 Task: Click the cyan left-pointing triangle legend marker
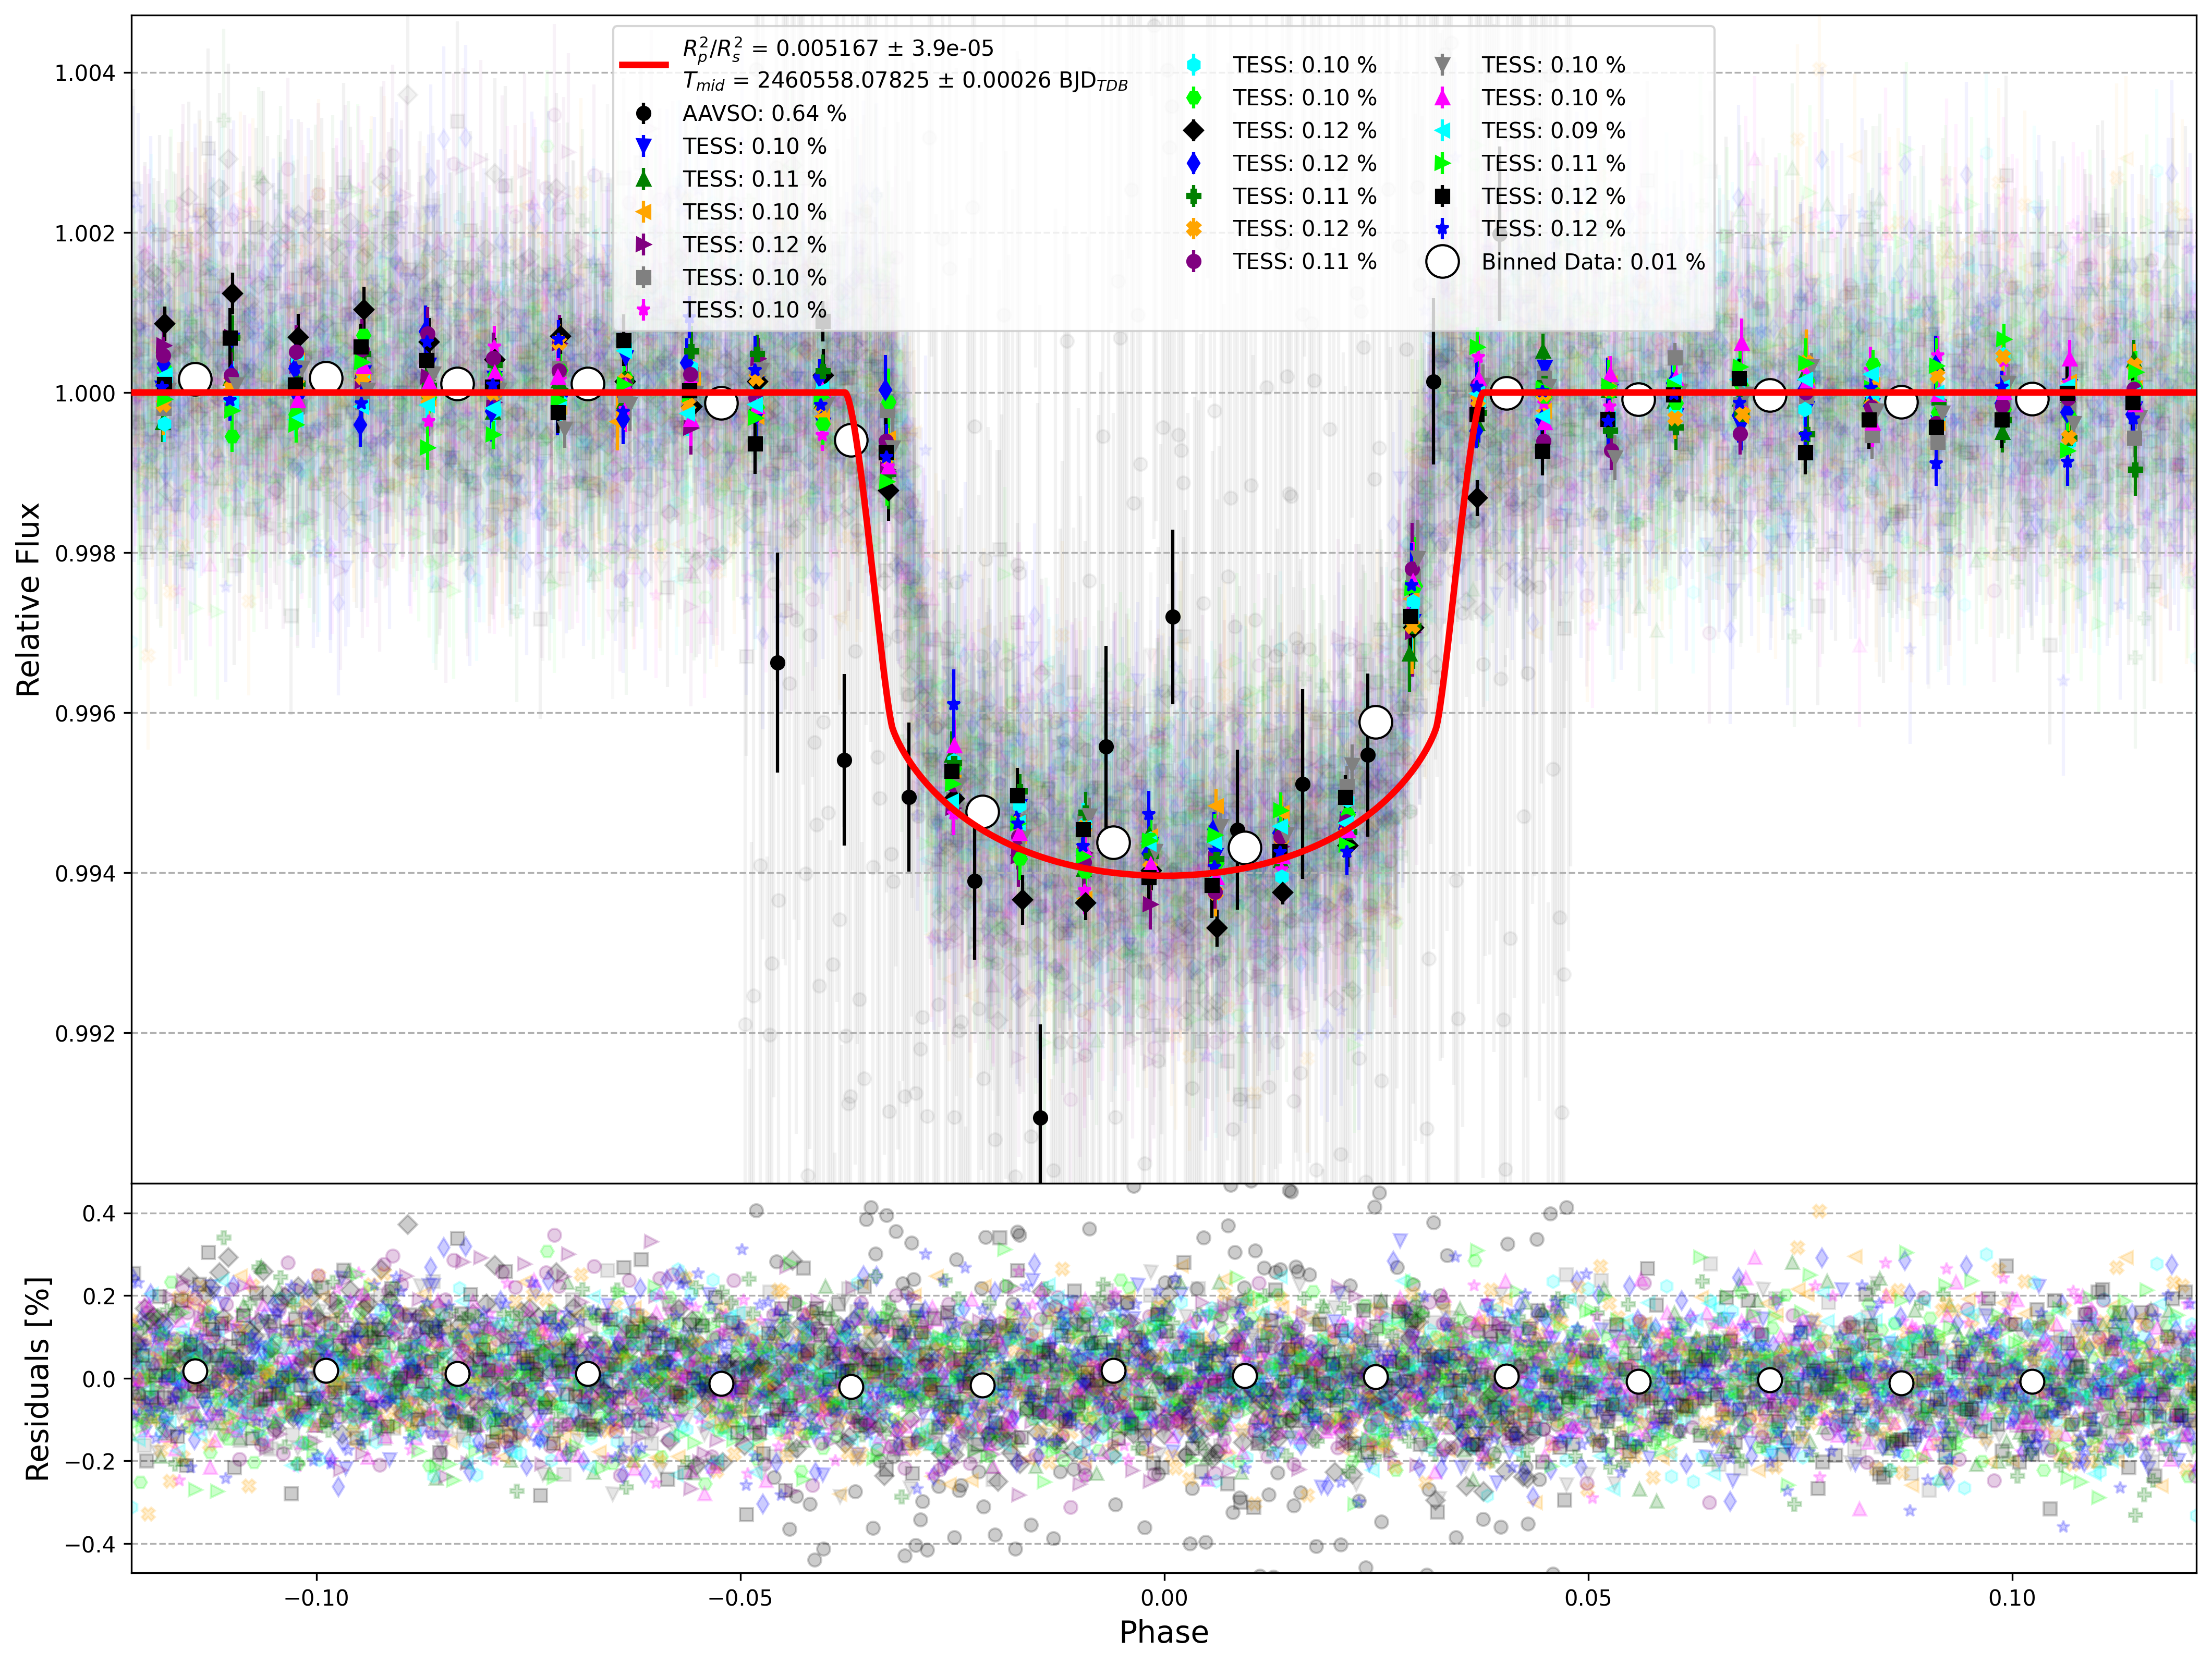click(1442, 131)
